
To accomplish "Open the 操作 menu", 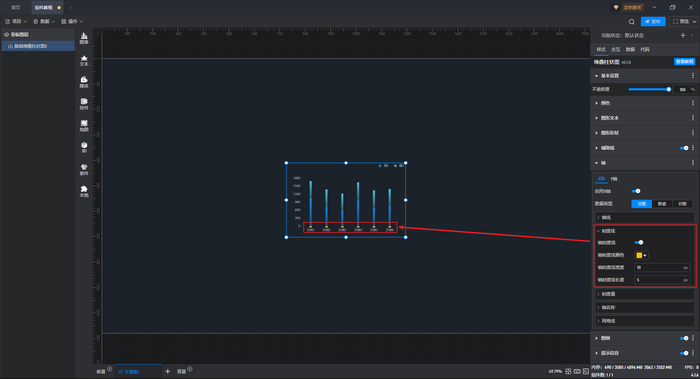I will tap(72, 22).
